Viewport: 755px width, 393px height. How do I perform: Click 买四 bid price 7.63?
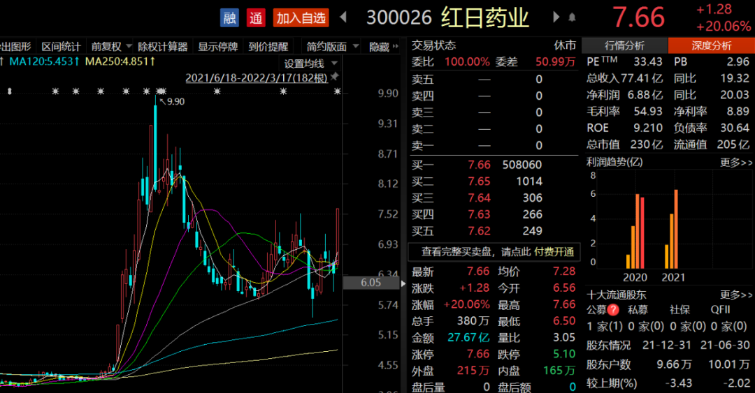(479, 214)
